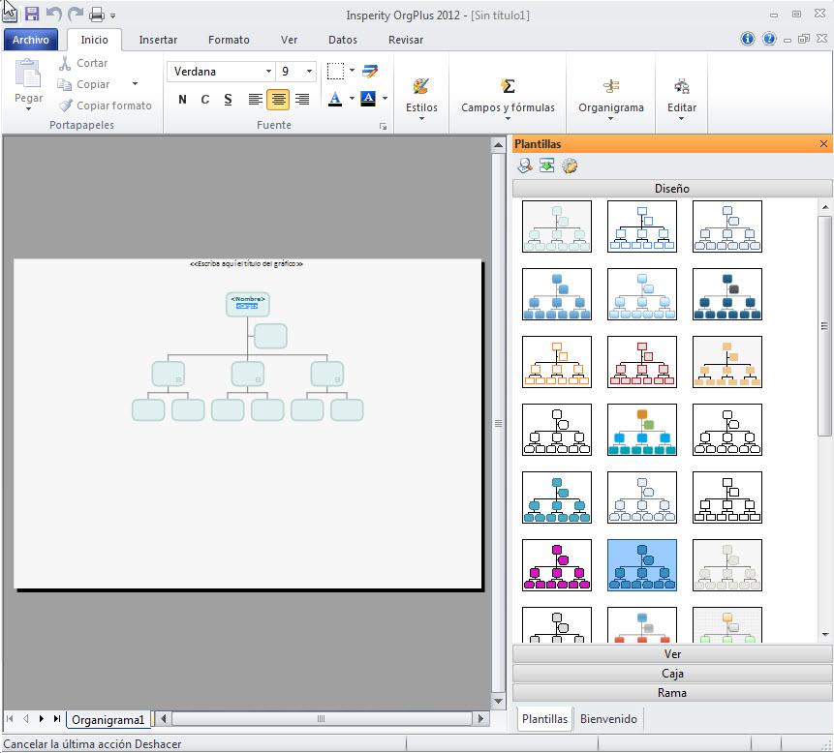Image resolution: width=834 pixels, height=753 pixels.
Task: Click the Cortar scissors icon
Action: pos(65,63)
